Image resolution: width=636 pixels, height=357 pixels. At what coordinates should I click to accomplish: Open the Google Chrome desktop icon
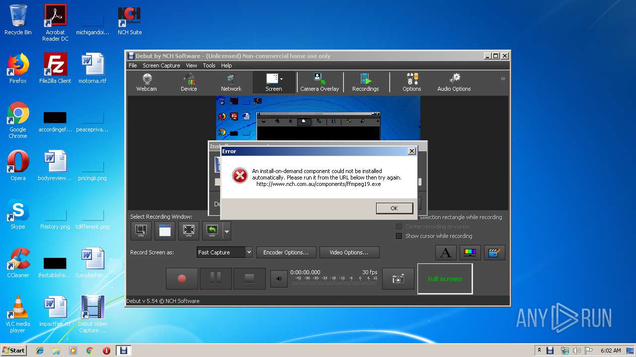[18, 120]
